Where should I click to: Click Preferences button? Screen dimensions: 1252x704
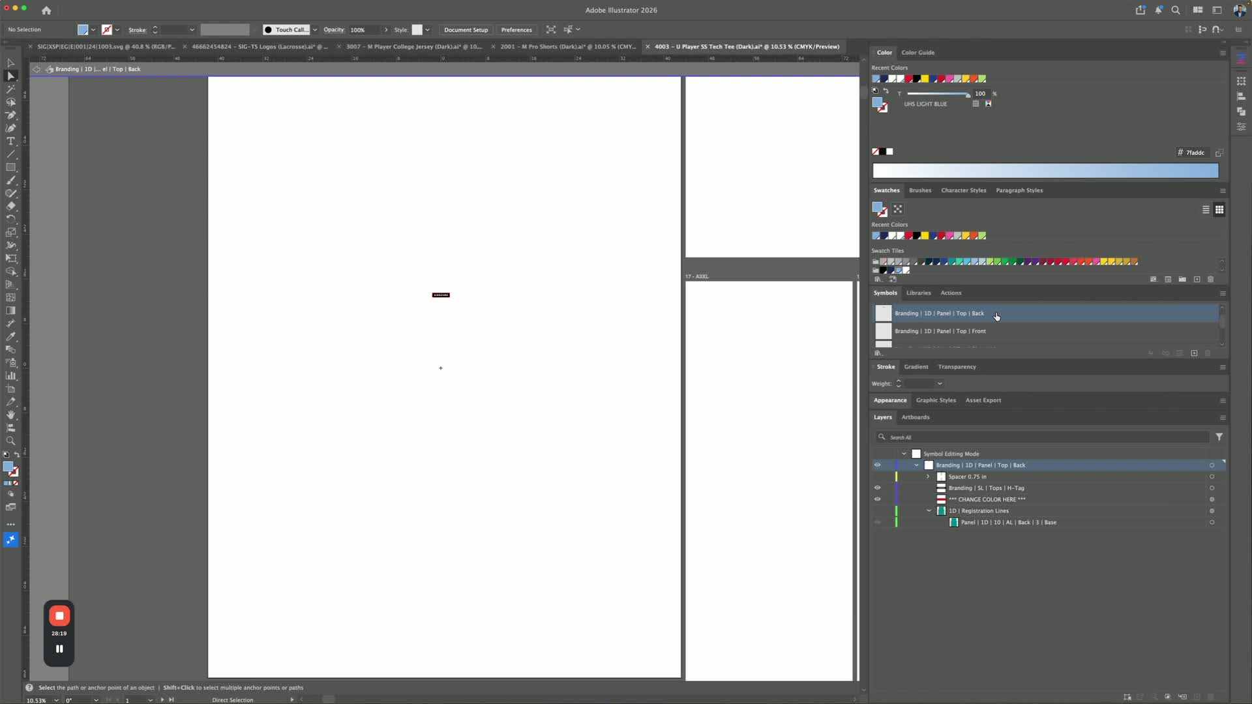click(516, 30)
